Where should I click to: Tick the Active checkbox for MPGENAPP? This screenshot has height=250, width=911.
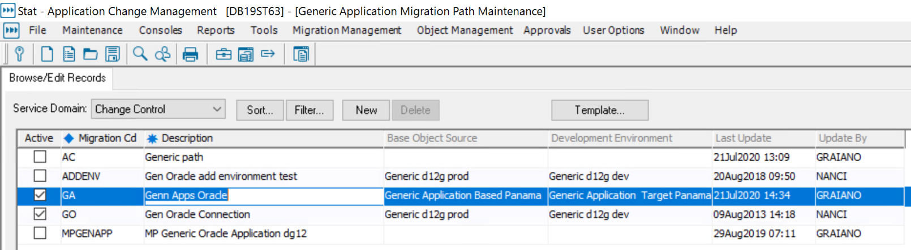[x=40, y=233]
